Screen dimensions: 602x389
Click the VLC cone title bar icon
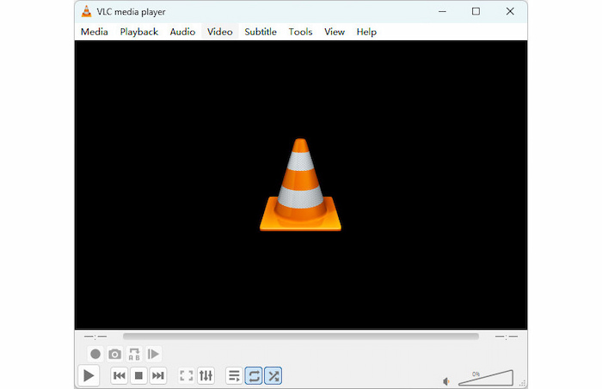(87, 11)
